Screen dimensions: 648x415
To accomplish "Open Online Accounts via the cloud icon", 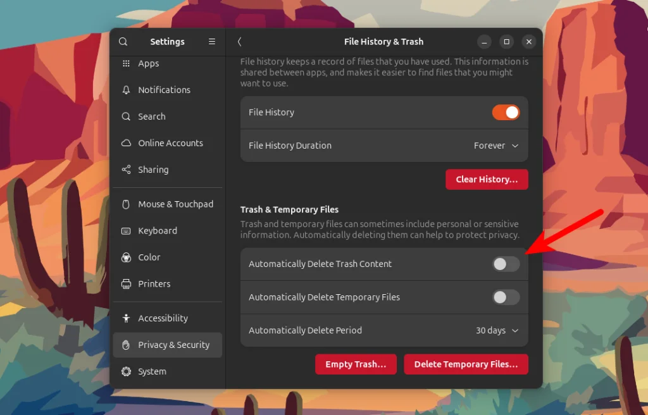I will tap(126, 143).
